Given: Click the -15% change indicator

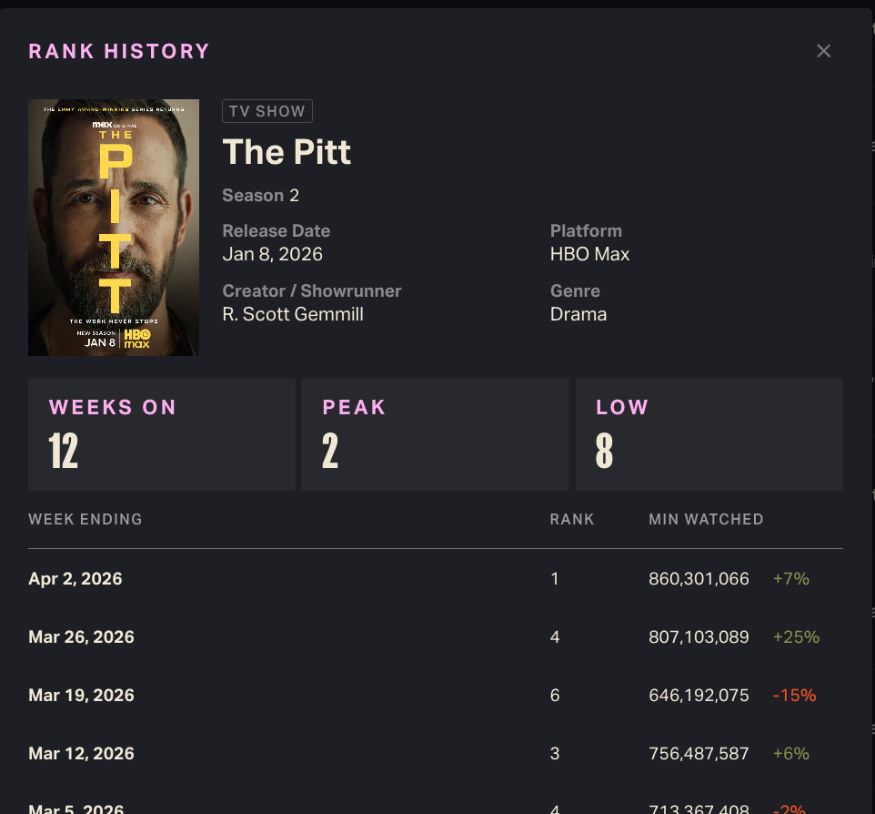Looking at the screenshot, I should (794, 696).
